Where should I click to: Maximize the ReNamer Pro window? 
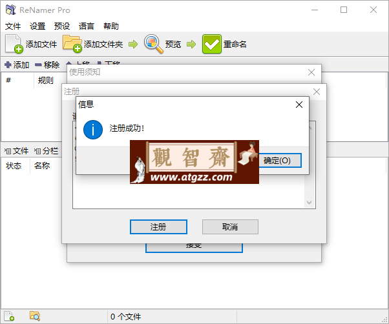344,10
